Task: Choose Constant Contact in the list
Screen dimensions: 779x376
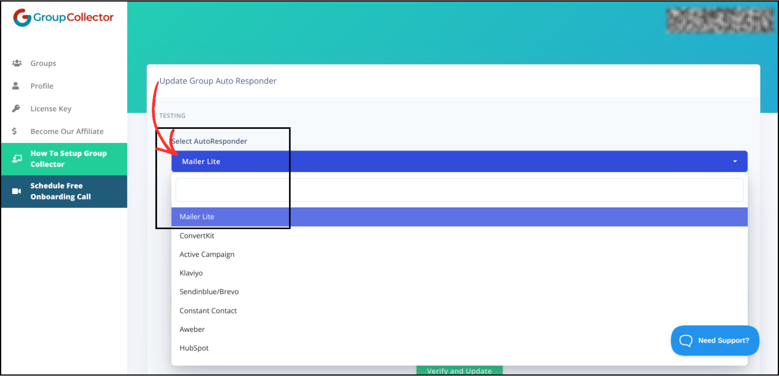Action: click(208, 310)
